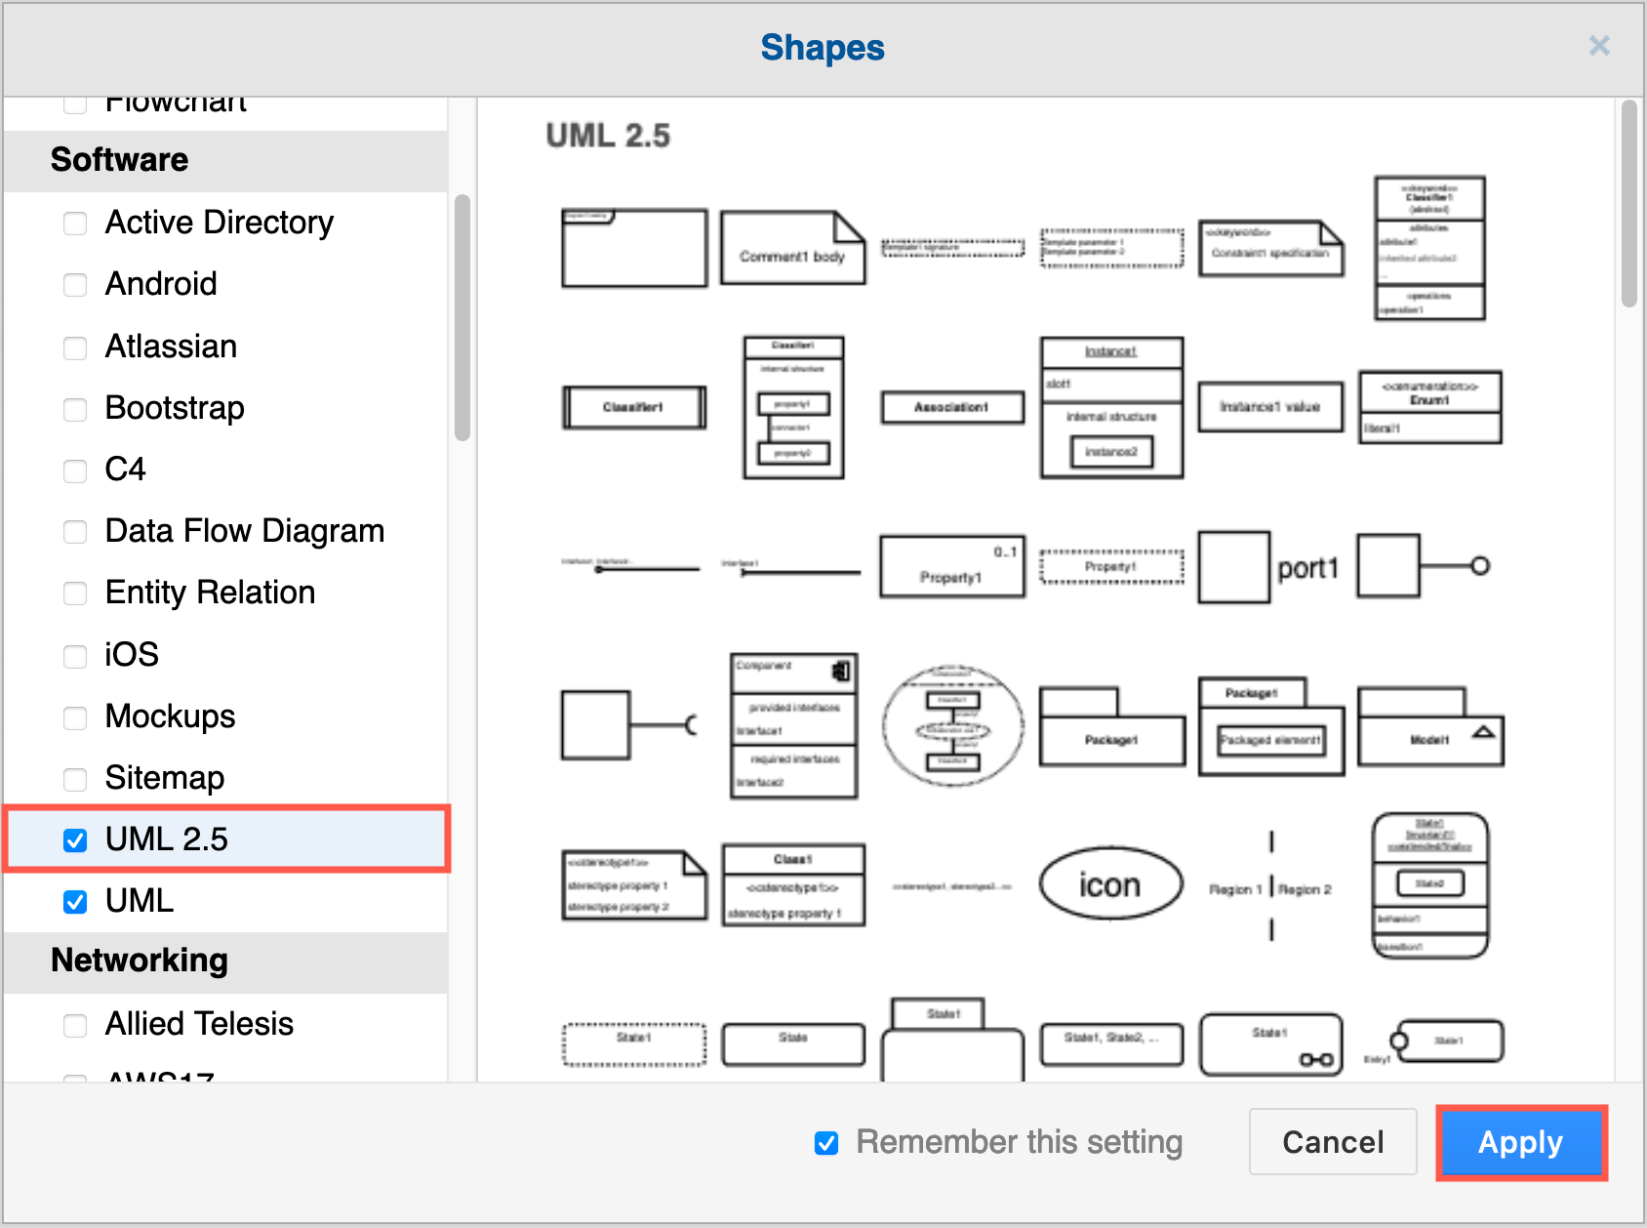The image size is (1647, 1228).
Task: Collapse the Software section header
Action: point(119,159)
